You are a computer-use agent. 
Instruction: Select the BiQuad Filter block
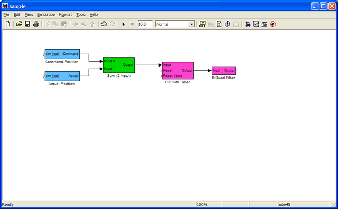click(224, 70)
